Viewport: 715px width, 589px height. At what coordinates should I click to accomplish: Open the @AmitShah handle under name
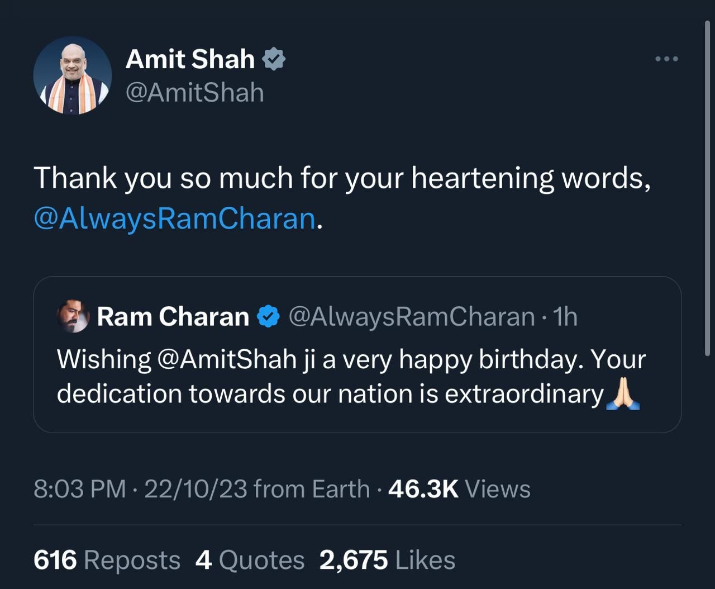pyautogui.click(x=194, y=92)
